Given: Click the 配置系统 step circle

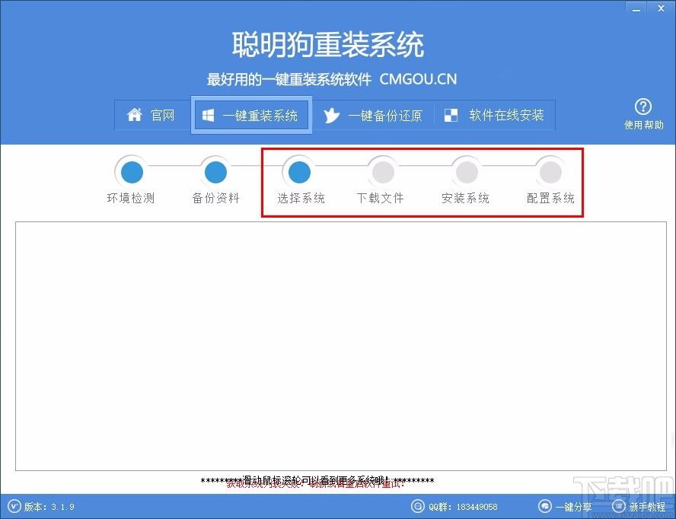Looking at the screenshot, I should click(550, 173).
